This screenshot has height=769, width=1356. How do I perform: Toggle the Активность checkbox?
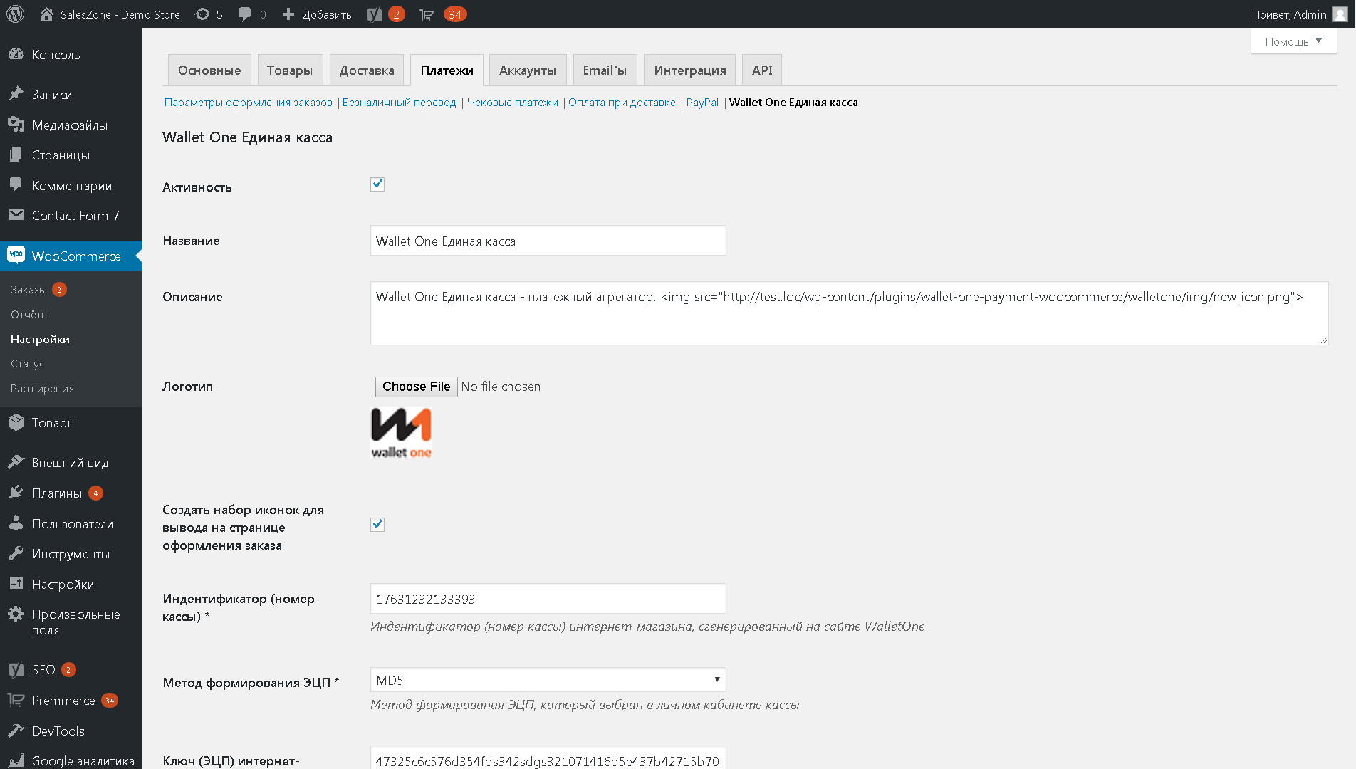pyautogui.click(x=377, y=184)
